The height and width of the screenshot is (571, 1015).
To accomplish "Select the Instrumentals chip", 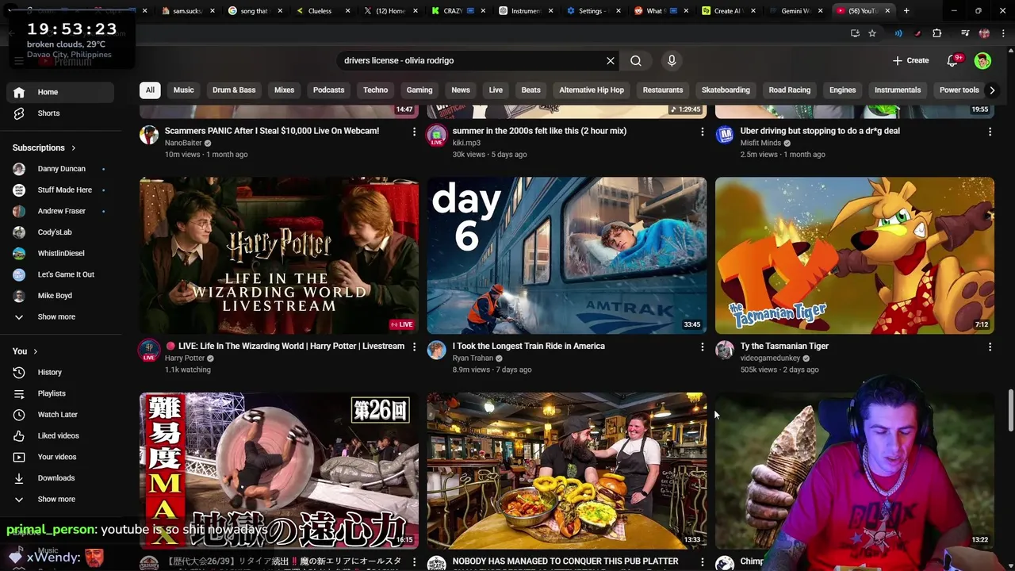I will click(898, 90).
